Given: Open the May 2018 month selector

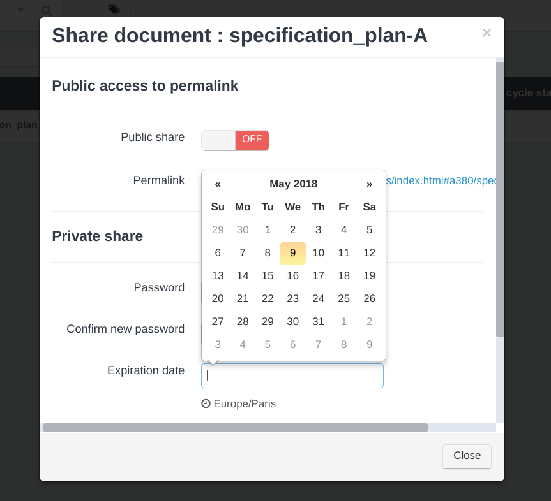Looking at the screenshot, I should 294,184.
